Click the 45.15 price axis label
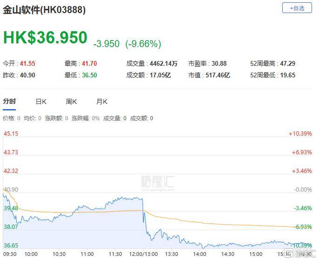Image resolution: width=319 pixels, height=261 pixels. point(11,134)
